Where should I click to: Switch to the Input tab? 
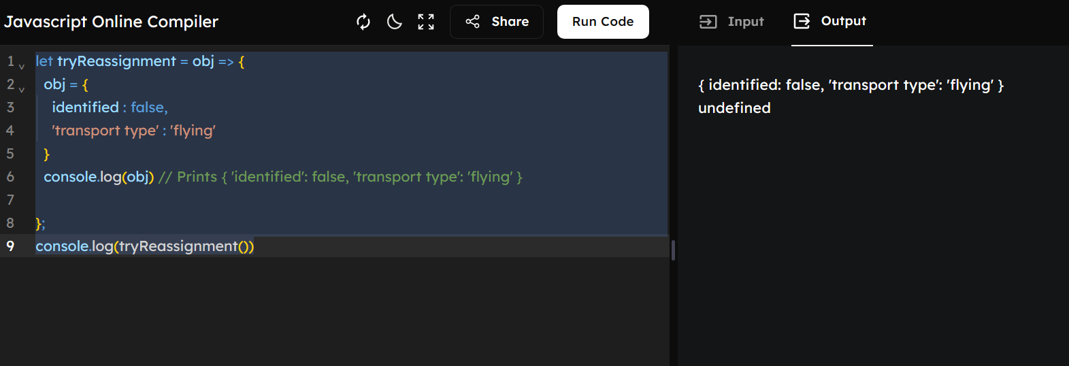[x=731, y=22]
